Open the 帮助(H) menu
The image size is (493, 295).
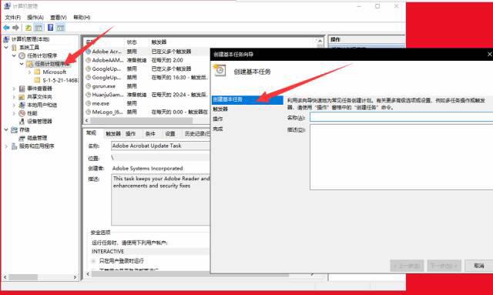82,17
